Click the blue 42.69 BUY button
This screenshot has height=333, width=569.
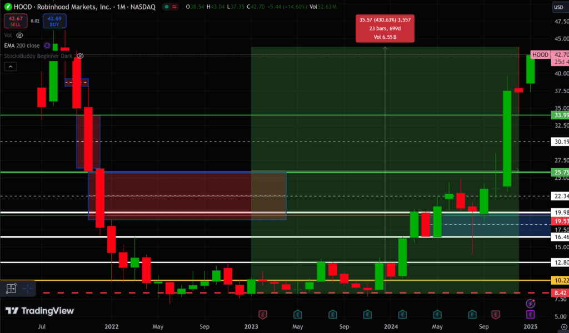54,21
